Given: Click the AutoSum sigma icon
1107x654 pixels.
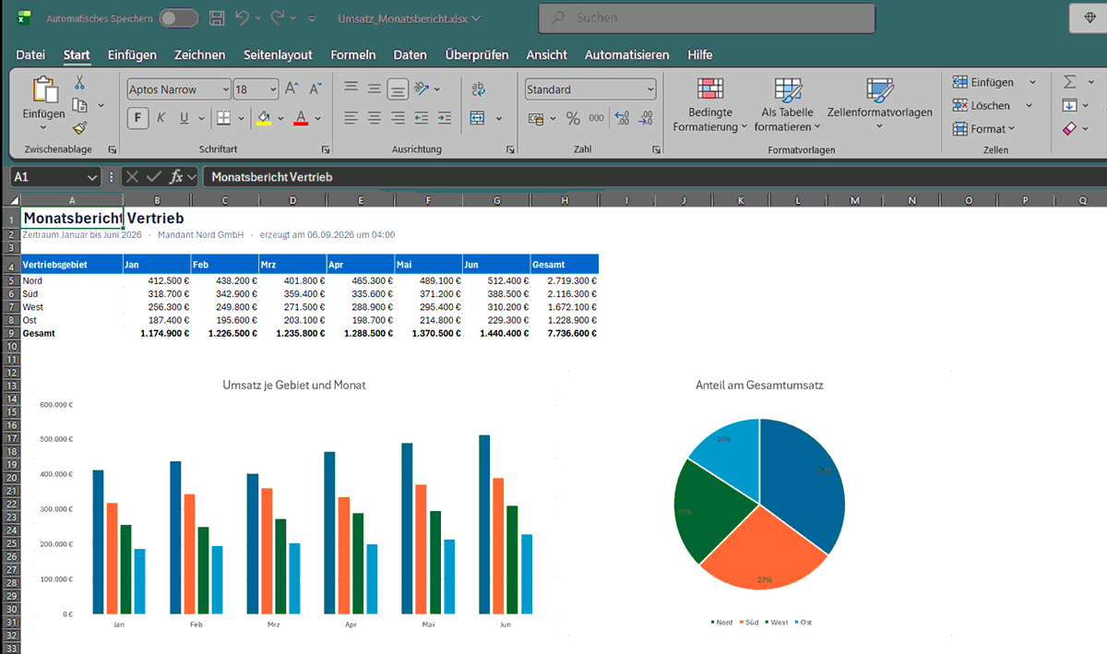Looking at the screenshot, I should click(1070, 82).
